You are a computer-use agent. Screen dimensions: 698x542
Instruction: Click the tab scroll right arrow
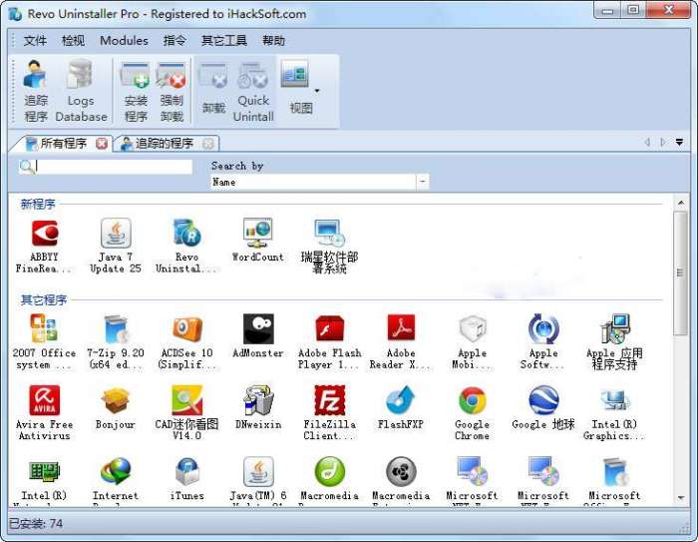tap(663, 142)
